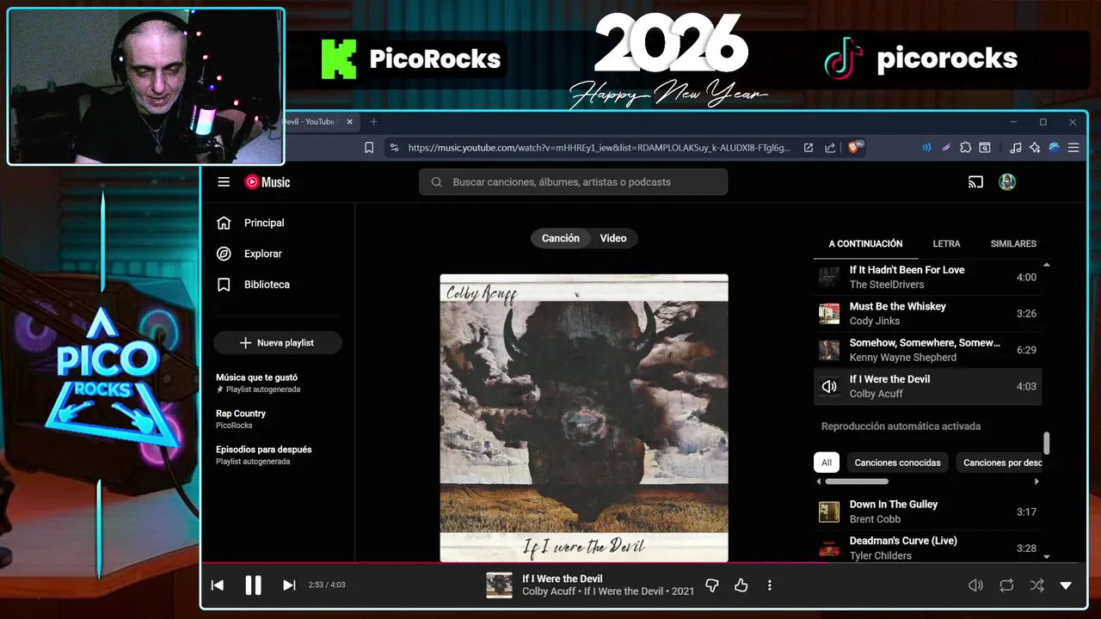Like the current song with thumbs up
Screen dimensions: 1101x619
(741, 585)
